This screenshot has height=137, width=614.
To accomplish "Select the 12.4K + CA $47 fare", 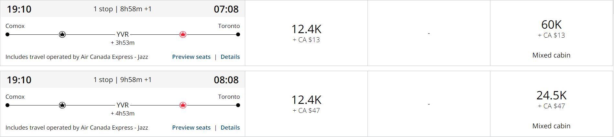I will 306,104.
